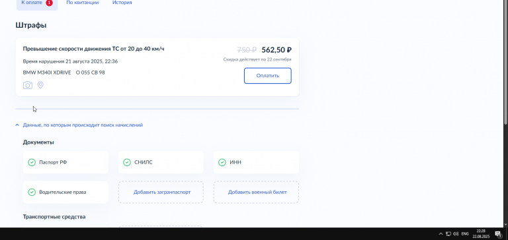508x240 pixels.
Task: Select the К оплате tab
Action: coord(37,4)
